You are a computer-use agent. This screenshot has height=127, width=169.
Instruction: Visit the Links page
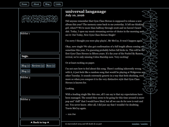[x=58, y=4]
